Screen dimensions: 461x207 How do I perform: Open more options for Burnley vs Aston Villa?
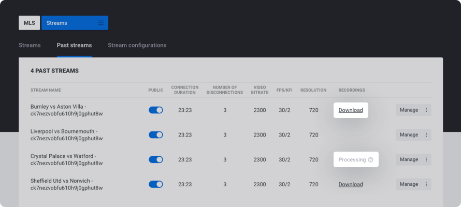click(x=426, y=110)
